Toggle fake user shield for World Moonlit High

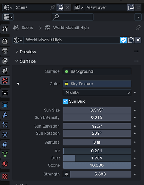coord(123,40)
